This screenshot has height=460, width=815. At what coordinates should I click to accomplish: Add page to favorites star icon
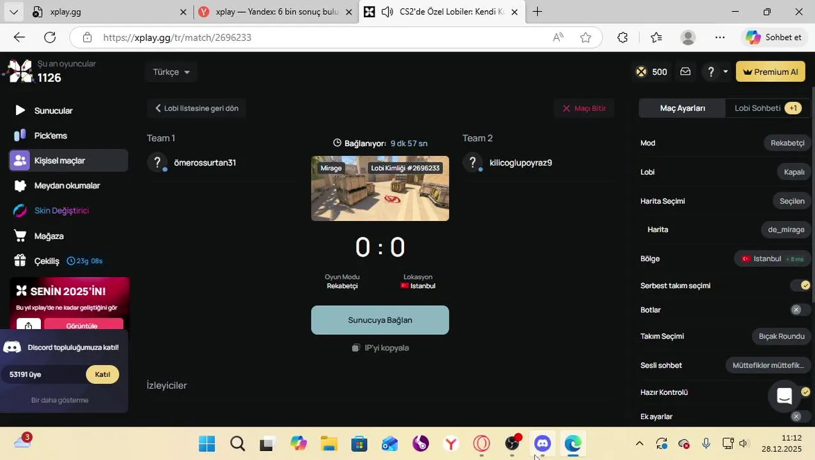(586, 38)
